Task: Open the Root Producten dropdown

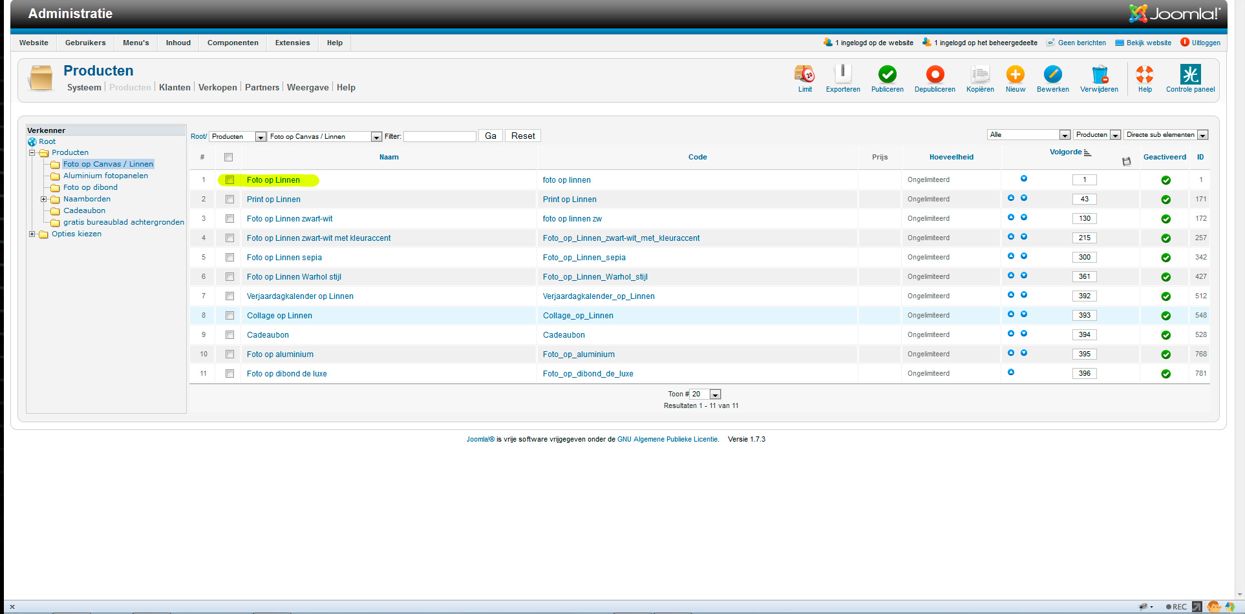Action: 237,137
